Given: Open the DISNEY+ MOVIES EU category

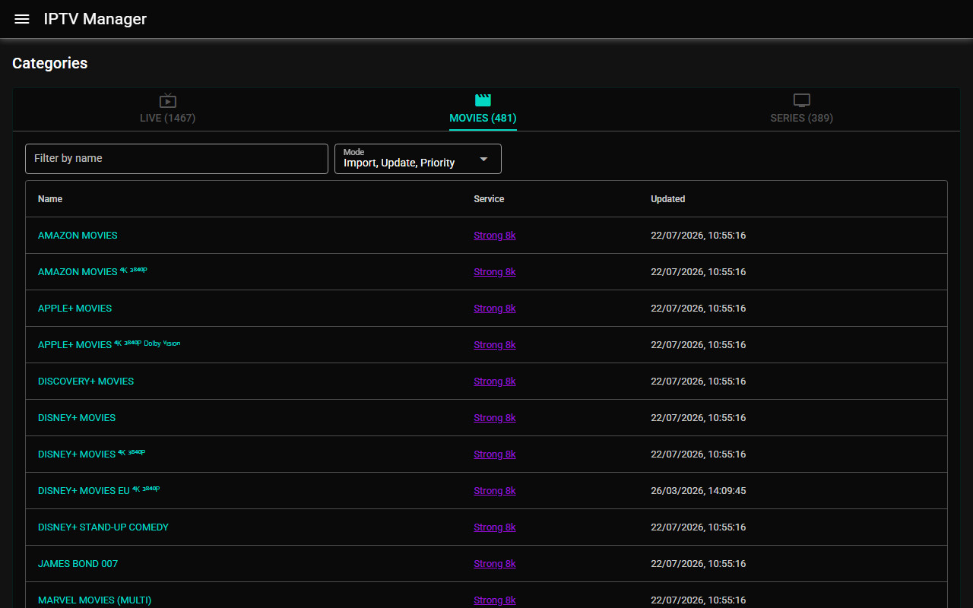Looking at the screenshot, I should point(99,490).
